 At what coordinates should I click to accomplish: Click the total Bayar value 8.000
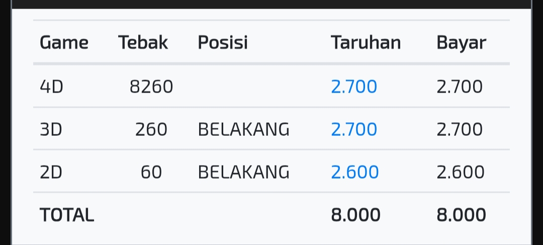coord(461,215)
